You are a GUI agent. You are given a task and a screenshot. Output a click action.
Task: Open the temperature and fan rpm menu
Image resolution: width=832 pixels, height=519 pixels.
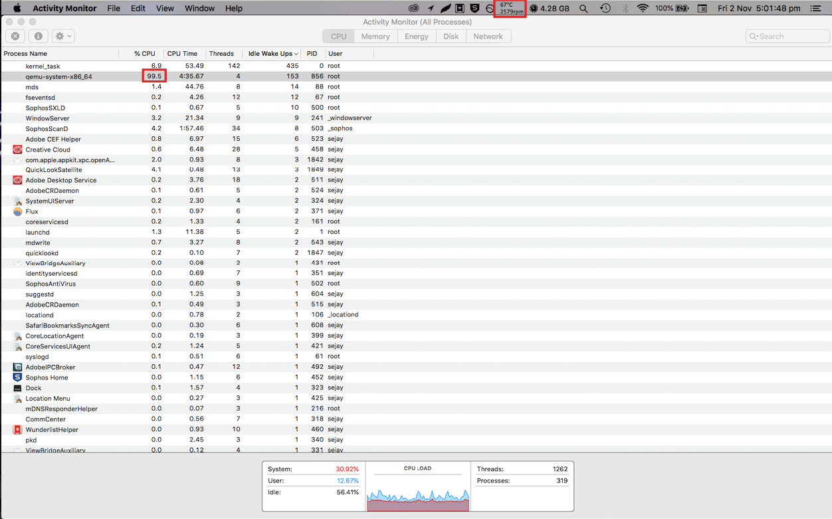pyautogui.click(x=510, y=8)
